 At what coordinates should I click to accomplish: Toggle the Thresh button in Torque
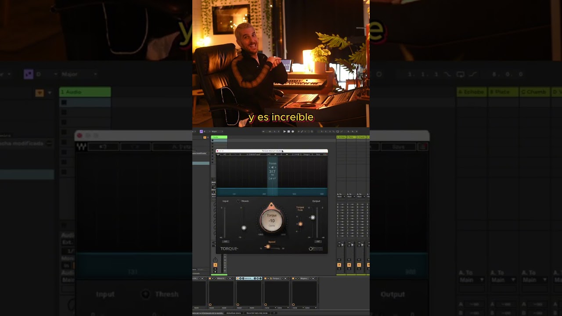(x=238, y=201)
